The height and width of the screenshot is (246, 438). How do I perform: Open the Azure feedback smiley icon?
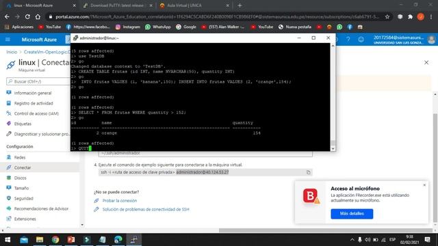pyautogui.click(x=361, y=40)
